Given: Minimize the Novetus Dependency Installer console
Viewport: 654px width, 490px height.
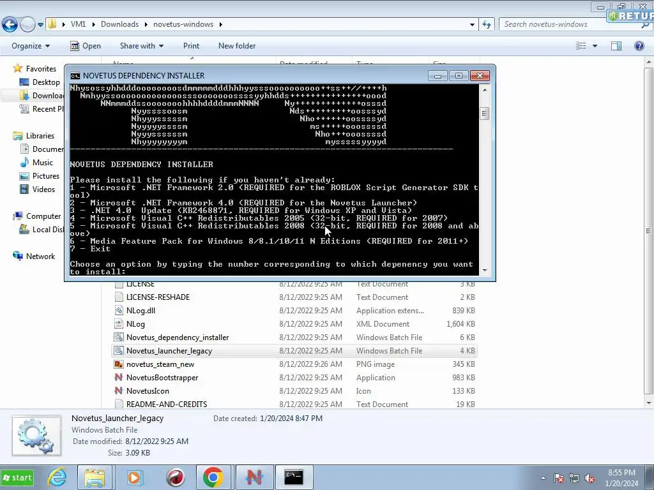Looking at the screenshot, I should click(437, 75).
